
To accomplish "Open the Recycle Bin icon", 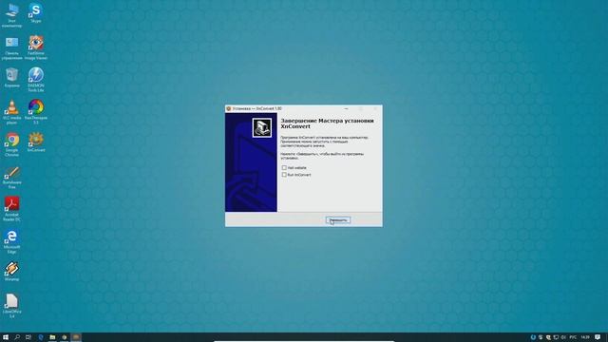I will pyautogui.click(x=11, y=78).
